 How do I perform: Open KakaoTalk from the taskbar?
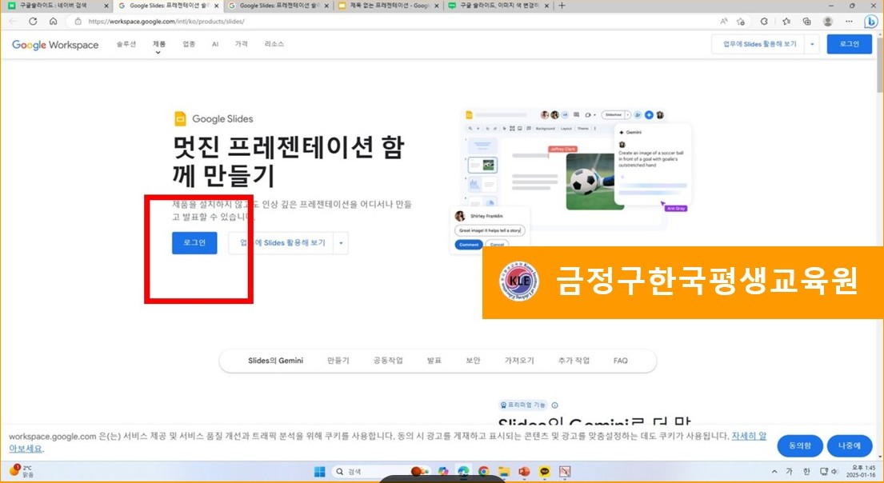click(x=545, y=471)
